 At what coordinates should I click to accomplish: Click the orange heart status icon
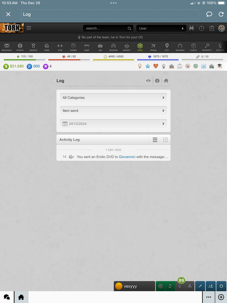pyautogui.click(x=156, y=66)
